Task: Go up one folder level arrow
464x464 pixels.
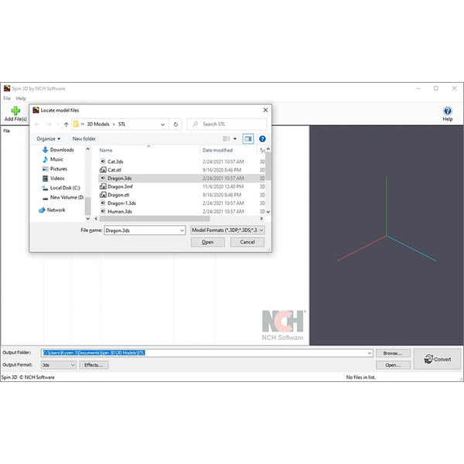Action: pos(67,125)
